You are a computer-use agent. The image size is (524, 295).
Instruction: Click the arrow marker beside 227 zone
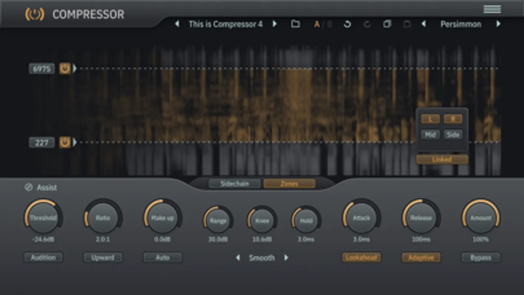[x=75, y=143]
